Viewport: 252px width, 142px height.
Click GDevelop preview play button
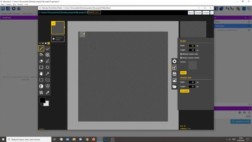pos(14,9)
